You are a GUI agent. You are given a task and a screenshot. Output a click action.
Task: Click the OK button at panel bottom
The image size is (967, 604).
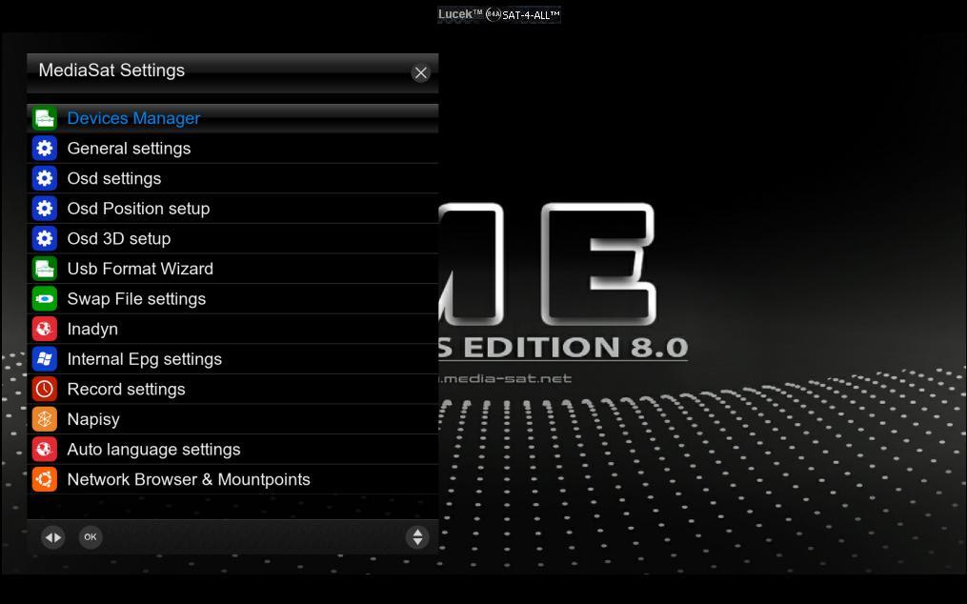tap(91, 537)
